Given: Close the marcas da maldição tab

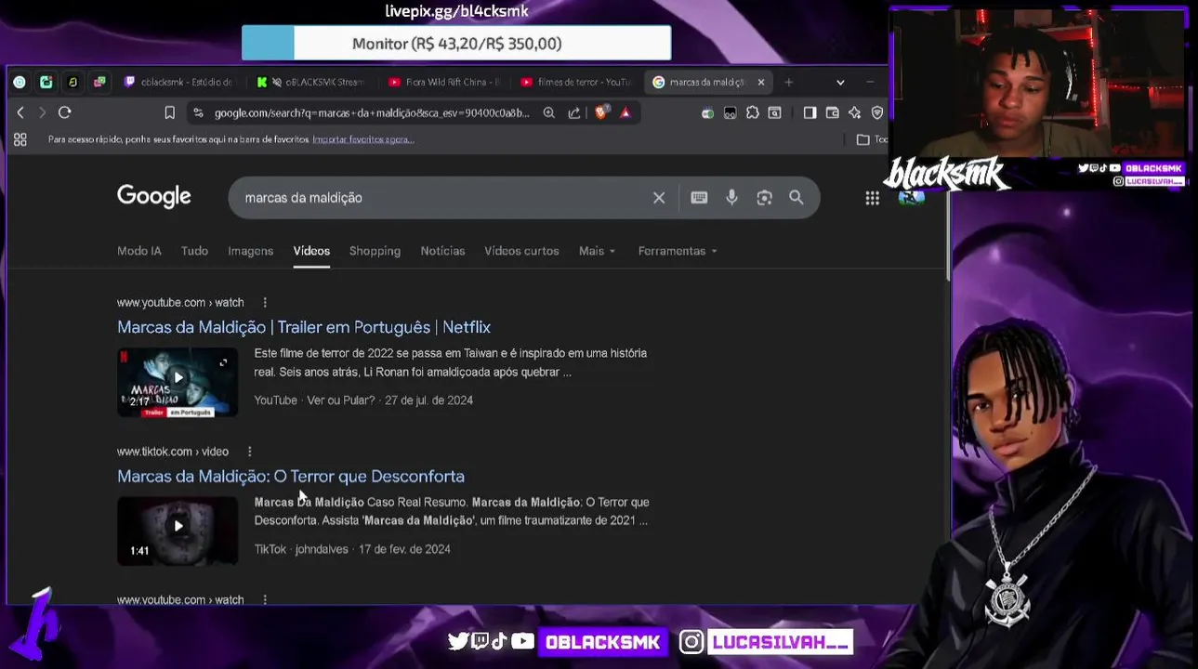Looking at the screenshot, I should (760, 82).
